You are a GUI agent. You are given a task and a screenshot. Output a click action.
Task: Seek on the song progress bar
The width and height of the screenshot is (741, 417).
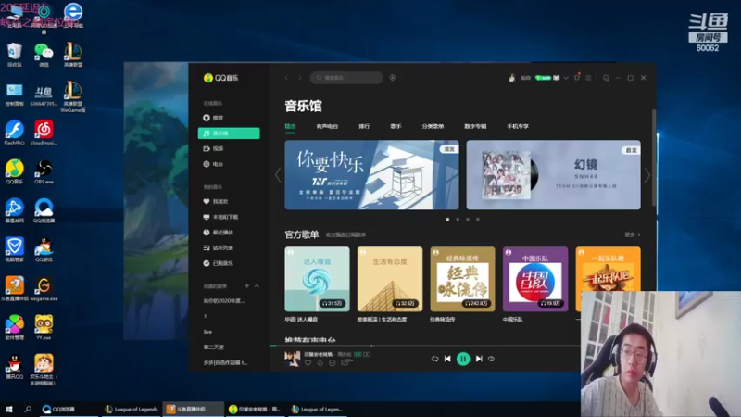tap(425, 346)
